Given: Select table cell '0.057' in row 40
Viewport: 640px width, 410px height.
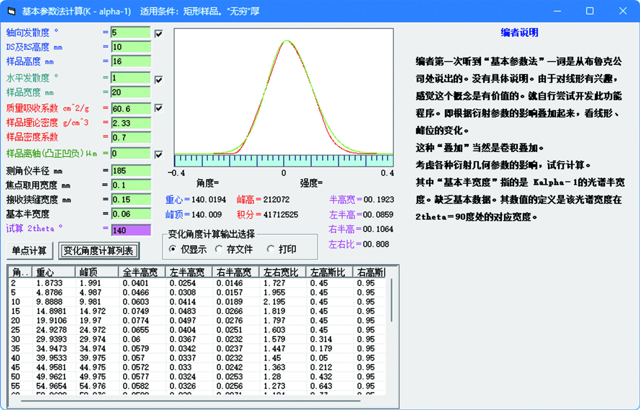Looking at the screenshot, I should pyautogui.click(x=134, y=358).
